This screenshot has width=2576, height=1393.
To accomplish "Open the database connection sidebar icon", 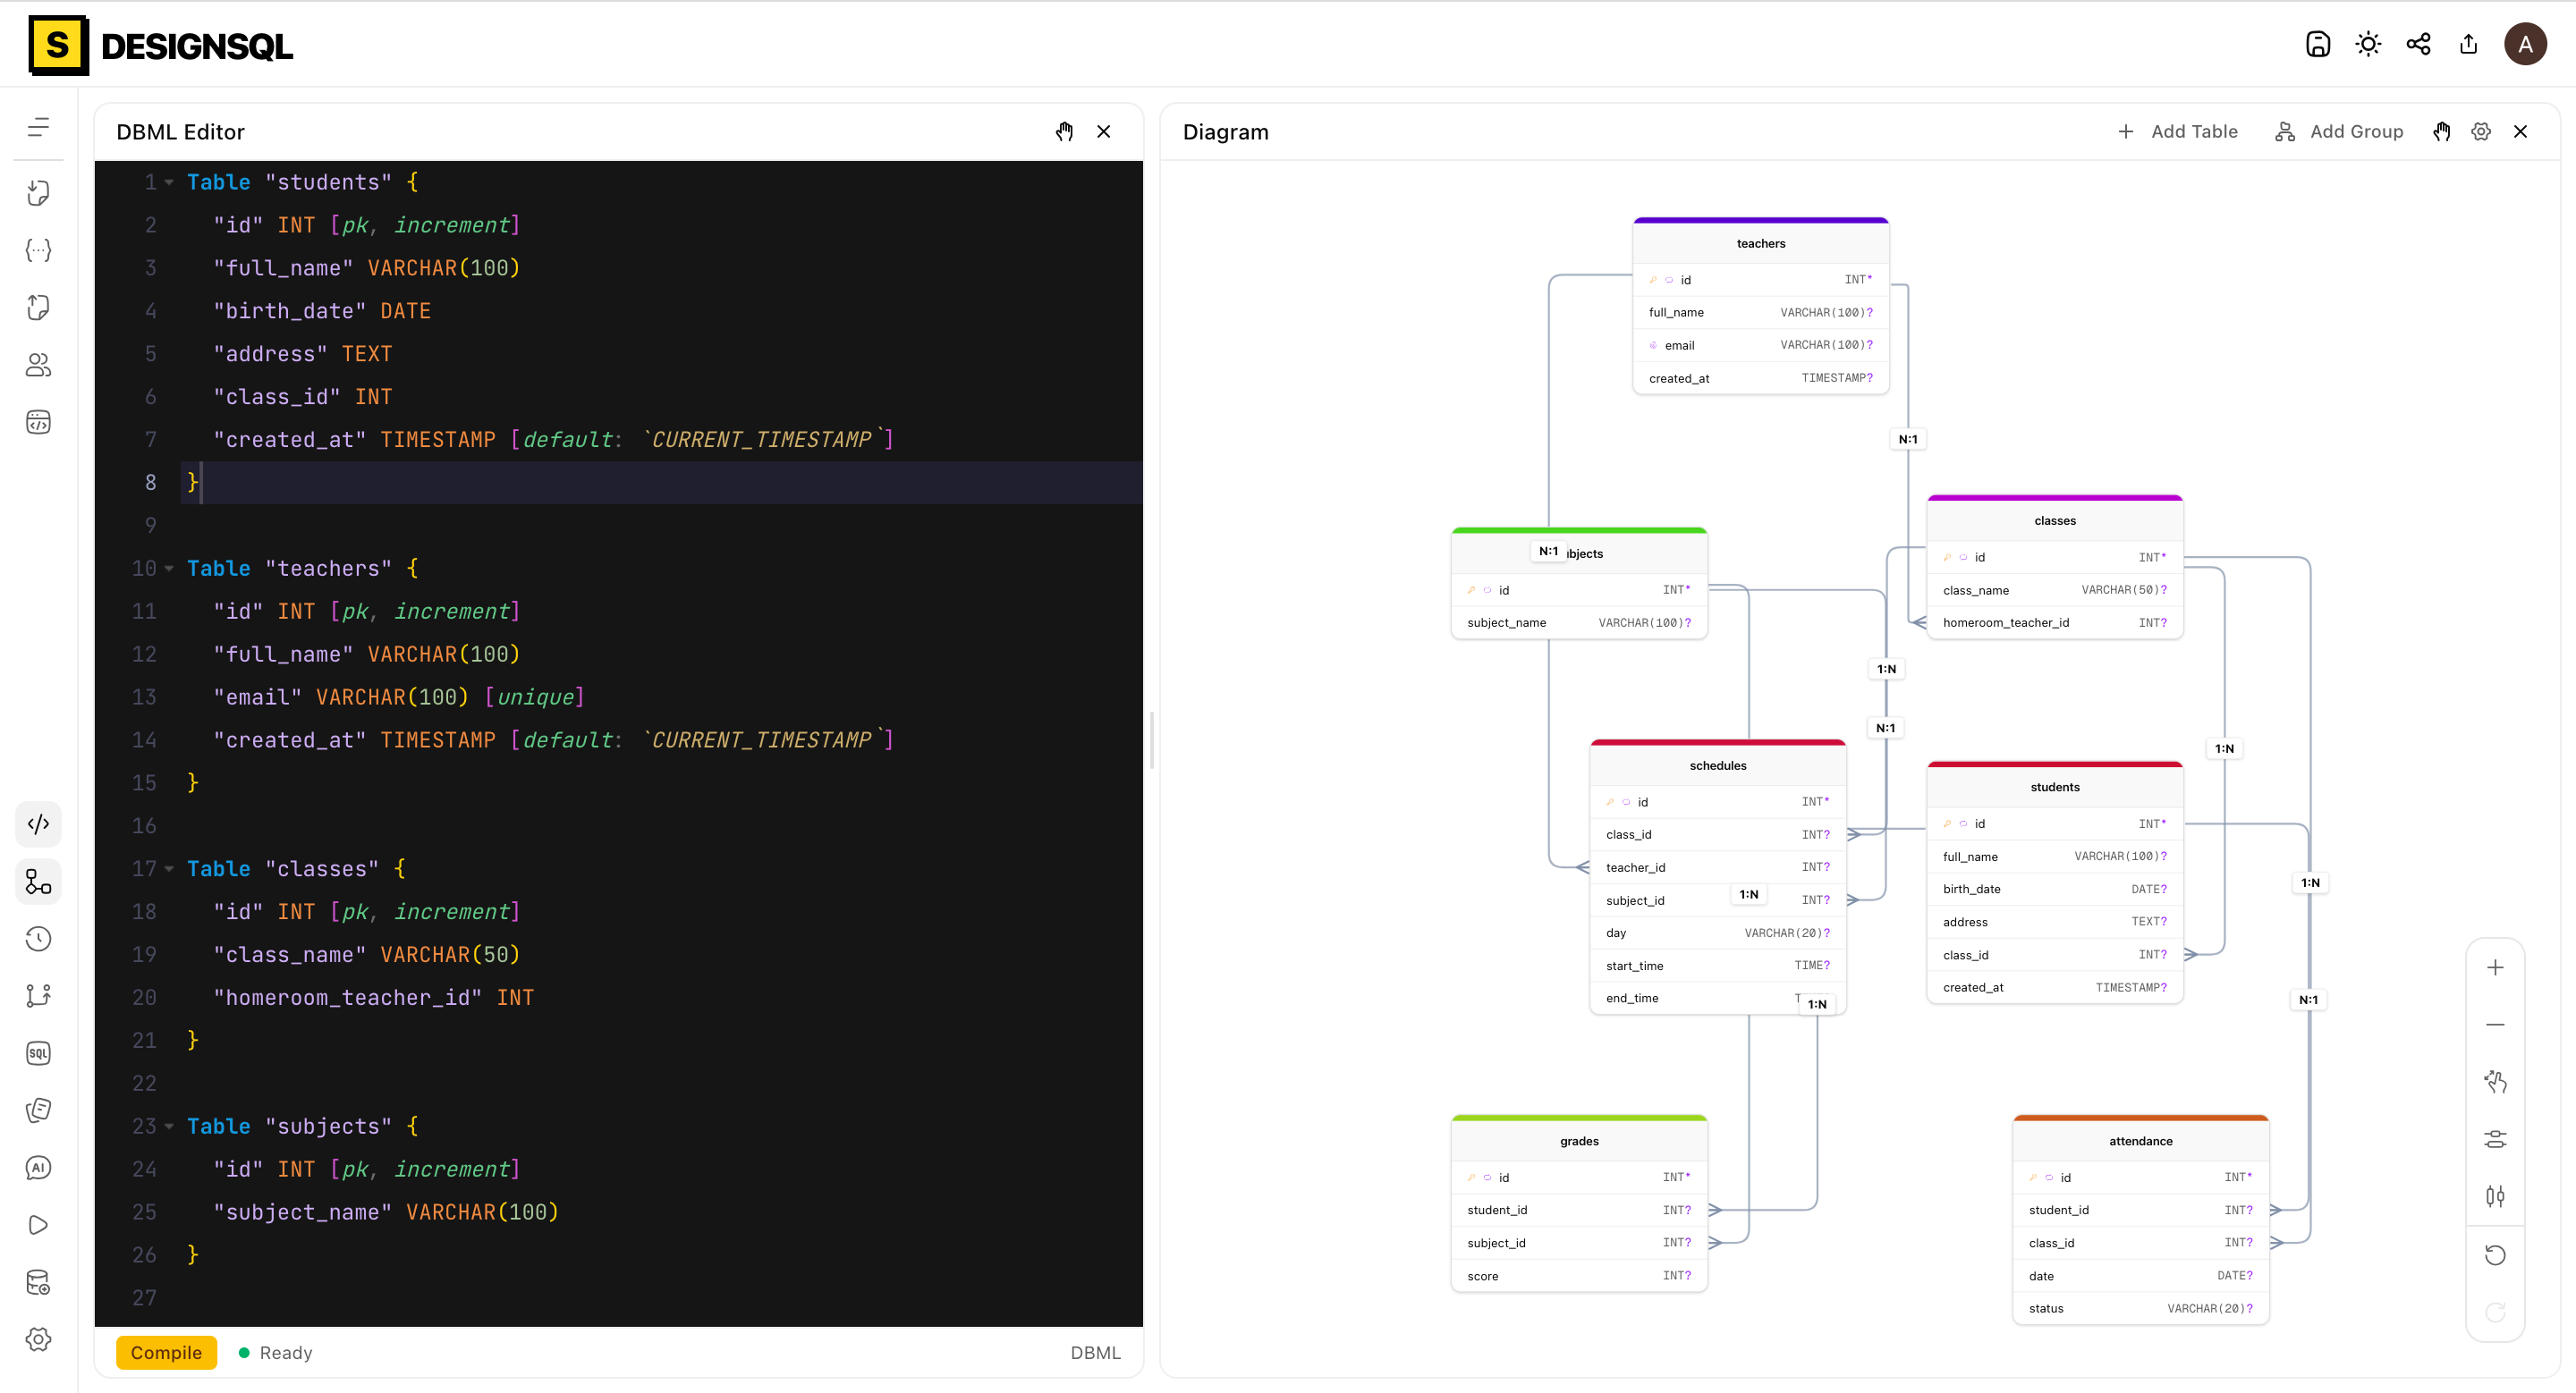I will point(38,1282).
